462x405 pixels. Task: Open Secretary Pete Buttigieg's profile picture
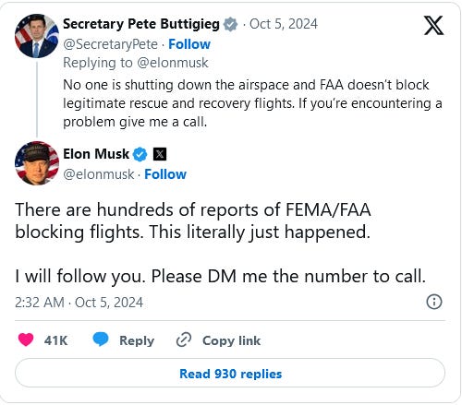coord(37,36)
